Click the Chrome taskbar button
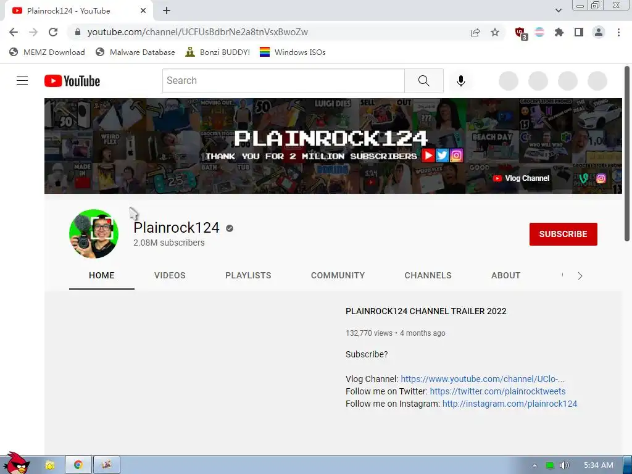 78,465
